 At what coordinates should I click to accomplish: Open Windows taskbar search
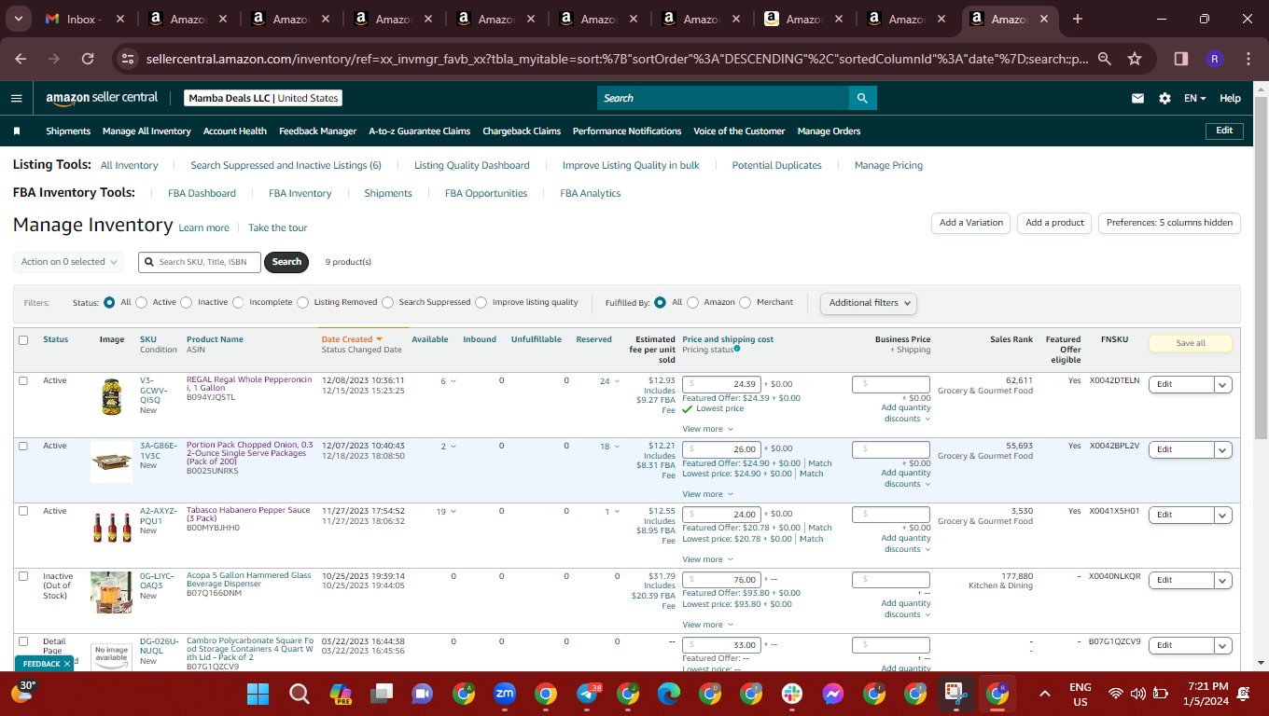(300, 694)
